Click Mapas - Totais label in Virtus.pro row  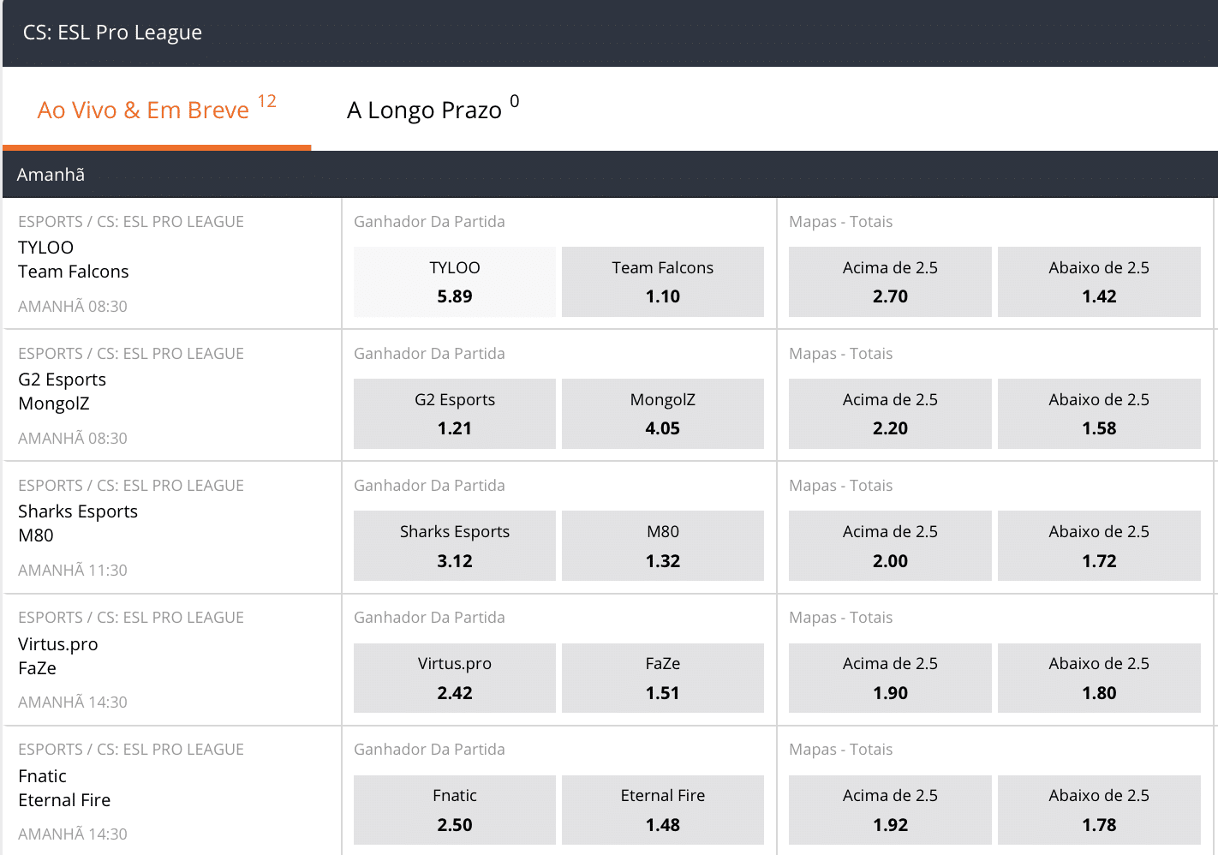(841, 618)
